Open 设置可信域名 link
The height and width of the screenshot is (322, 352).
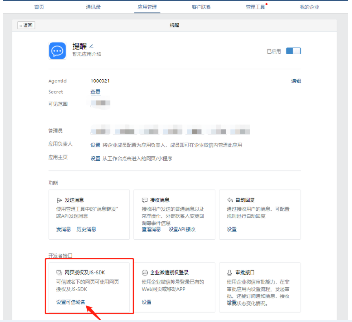coord(71,302)
